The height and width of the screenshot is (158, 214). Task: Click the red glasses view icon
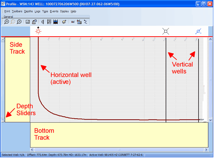coord(73,22)
